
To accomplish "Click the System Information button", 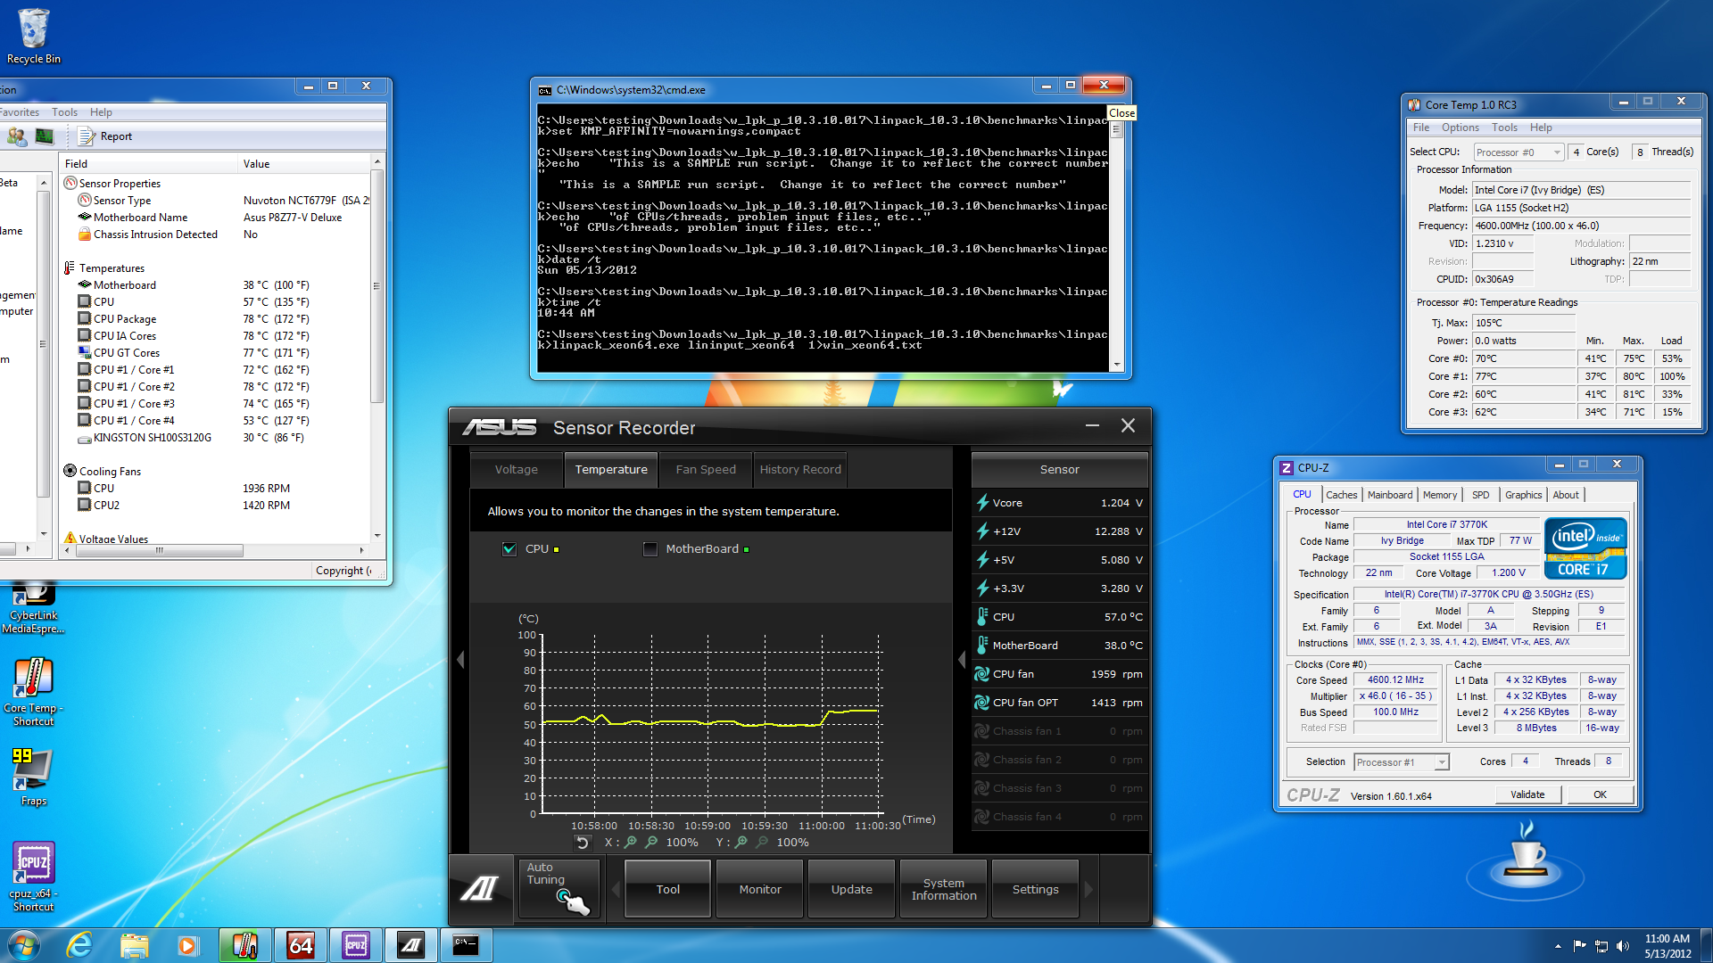I will (944, 889).
